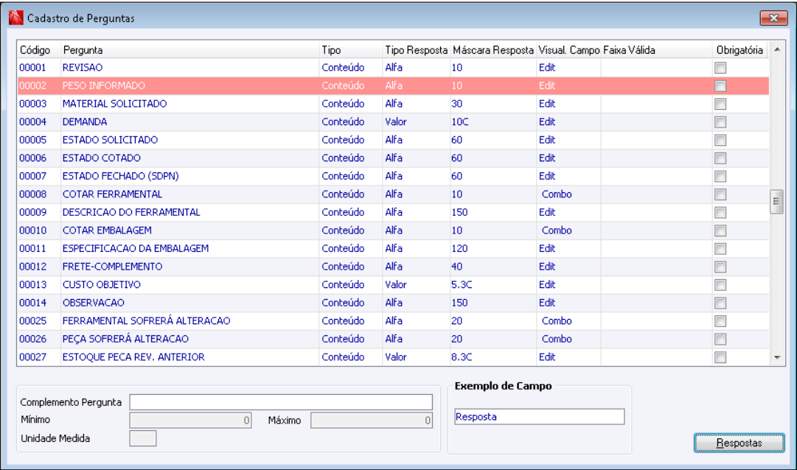Screen dimensions: 797x470
Task: Toggle Obrigatória checkbox for PESO INFORMADO
Action: pyautogui.click(x=720, y=86)
